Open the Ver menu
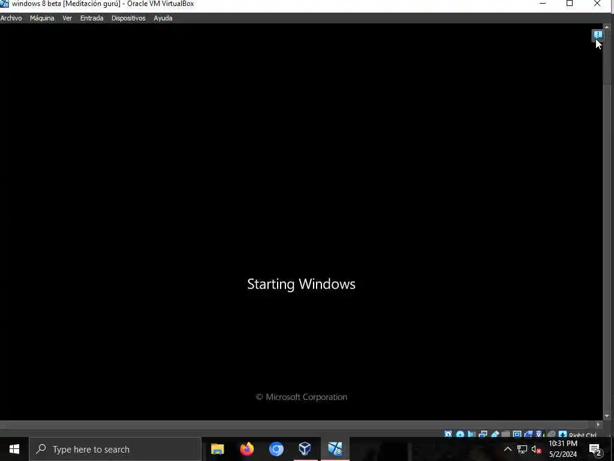614x461 pixels. coord(67,18)
